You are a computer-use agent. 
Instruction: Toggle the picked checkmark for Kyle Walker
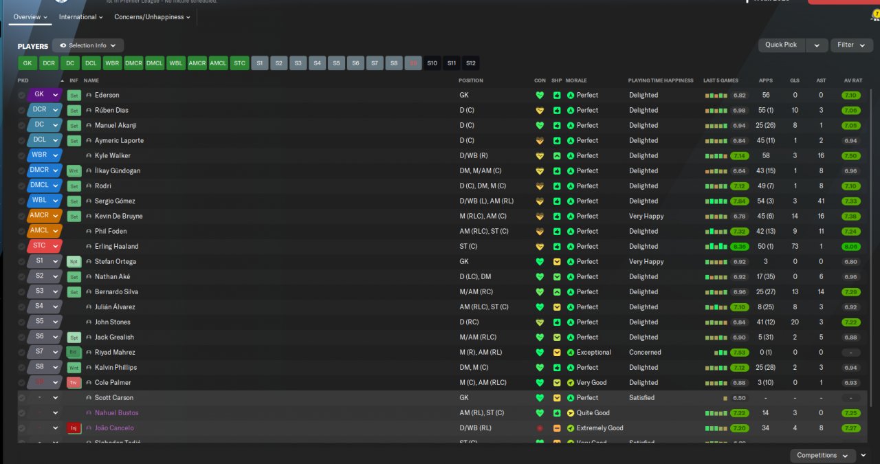[21, 155]
